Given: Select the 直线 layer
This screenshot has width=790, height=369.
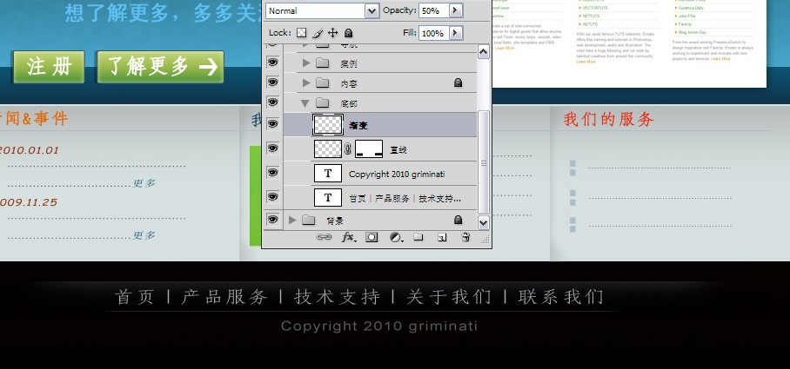Looking at the screenshot, I should [380, 148].
